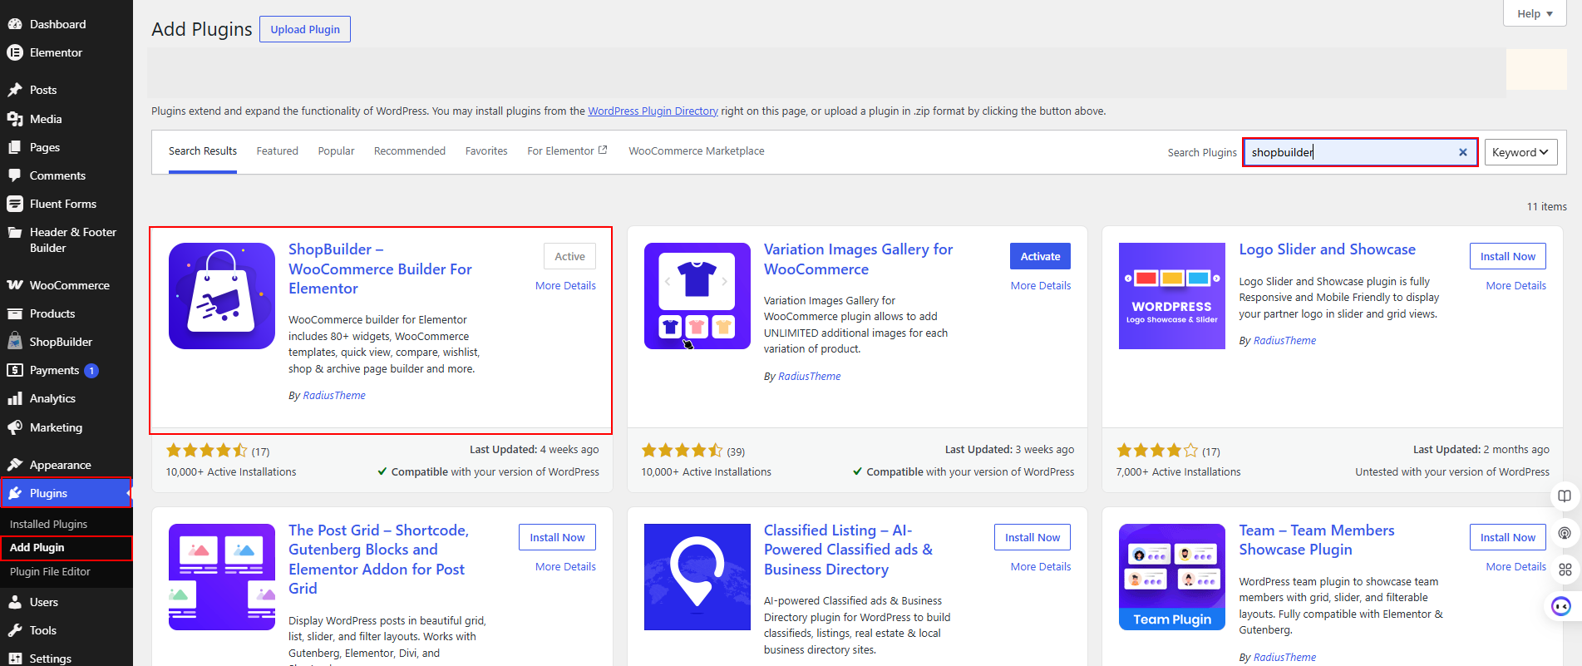Open Products via the archive icon
1582x666 pixels.
click(x=15, y=313)
